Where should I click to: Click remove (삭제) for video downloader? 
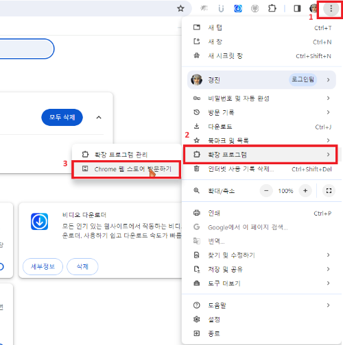click(x=82, y=266)
